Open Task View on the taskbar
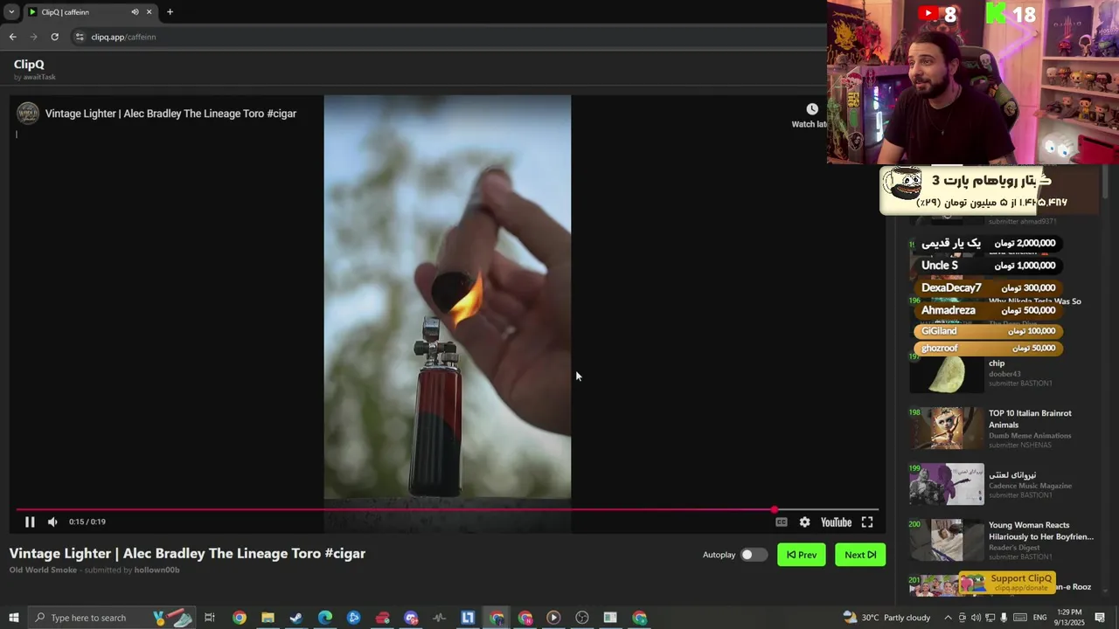 pos(210,618)
